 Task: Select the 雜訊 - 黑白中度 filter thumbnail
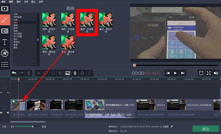coord(106,20)
